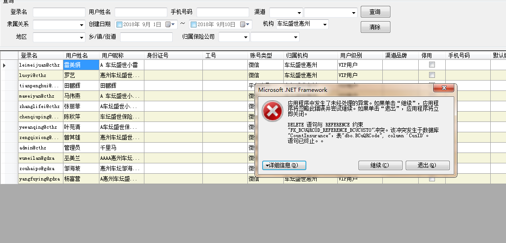Toggle the end date 2018年9月10日 checkbox
Viewport: 506px width, 243px height.
(x=193, y=24)
